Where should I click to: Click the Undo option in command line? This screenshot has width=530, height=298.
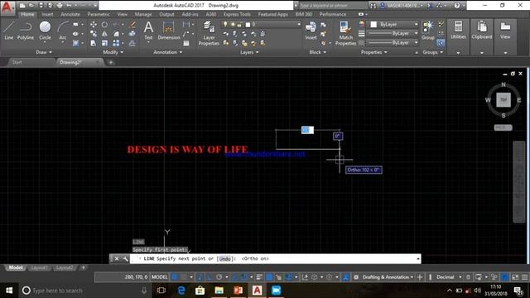(224, 259)
